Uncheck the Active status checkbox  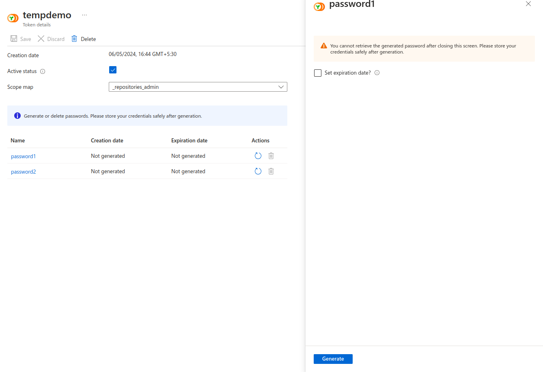[113, 70]
